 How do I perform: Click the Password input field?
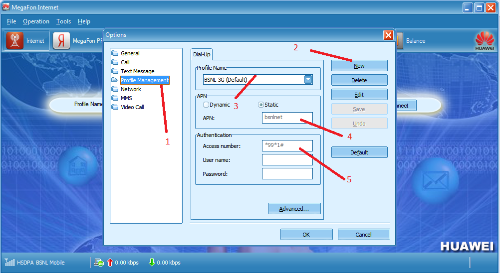tap(287, 174)
